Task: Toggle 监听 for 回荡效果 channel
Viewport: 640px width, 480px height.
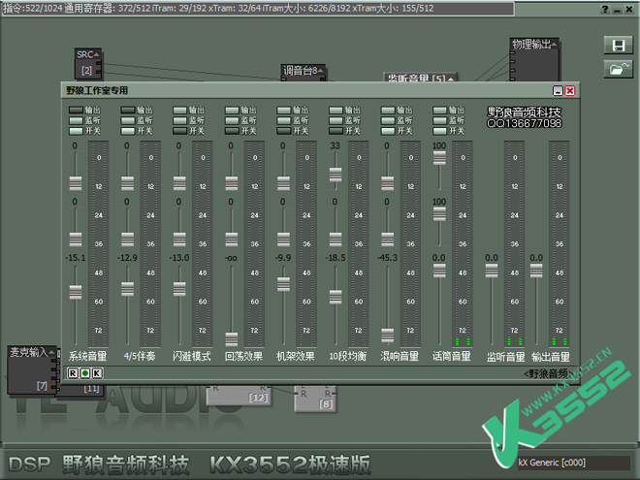Action: pyautogui.click(x=232, y=120)
